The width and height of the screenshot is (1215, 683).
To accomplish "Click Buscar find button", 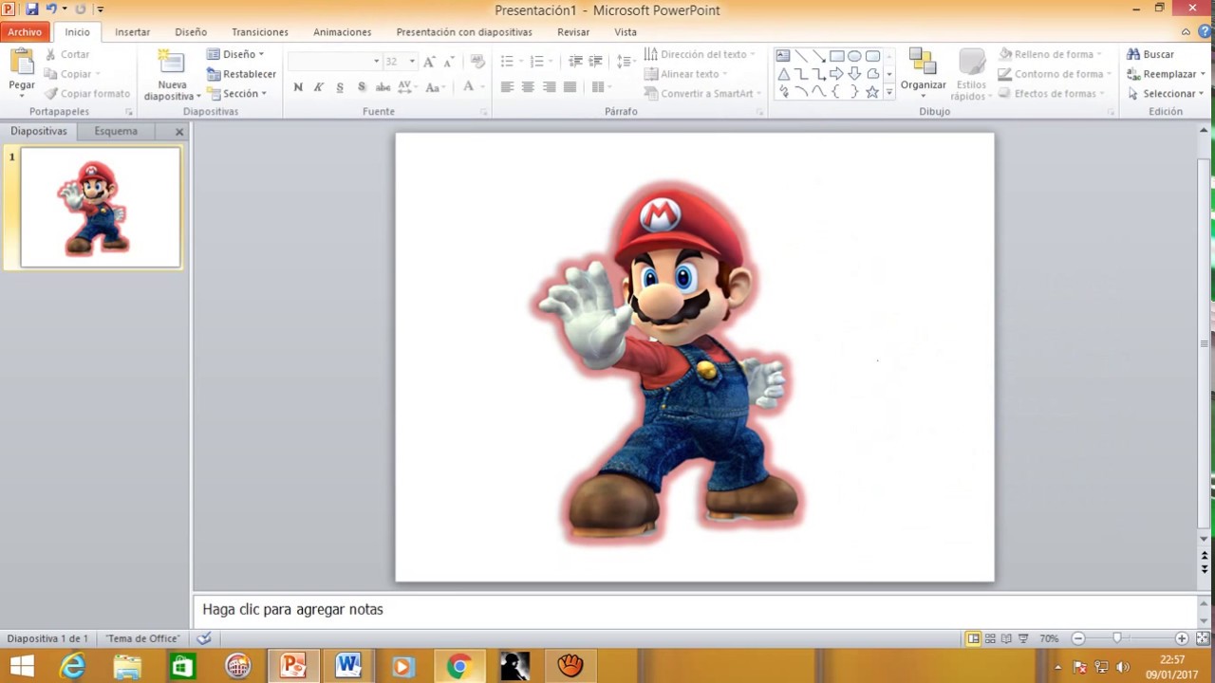I will [x=1150, y=55].
